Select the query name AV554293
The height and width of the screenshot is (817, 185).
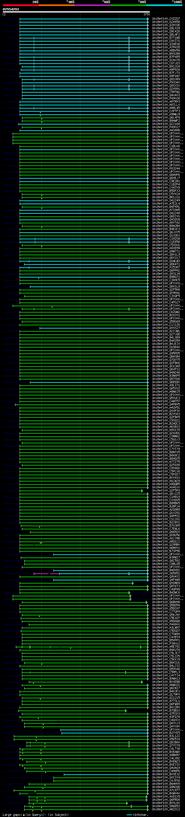[11, 9]
